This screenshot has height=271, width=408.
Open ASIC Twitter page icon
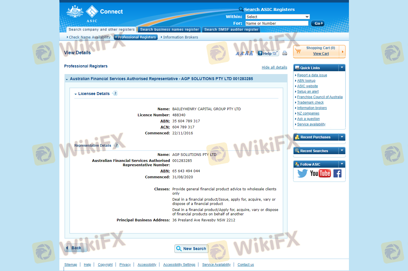click(302, 173)
